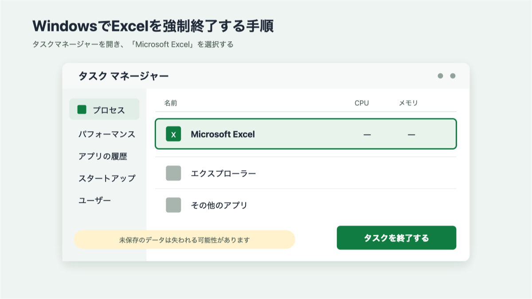Sort by the メモリ column header
The height and width of the screenshot is (299, 532).
point(408,103)
